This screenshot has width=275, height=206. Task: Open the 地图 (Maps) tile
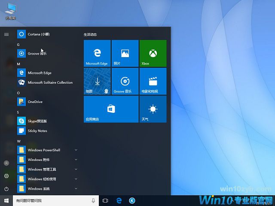point(97,81)
